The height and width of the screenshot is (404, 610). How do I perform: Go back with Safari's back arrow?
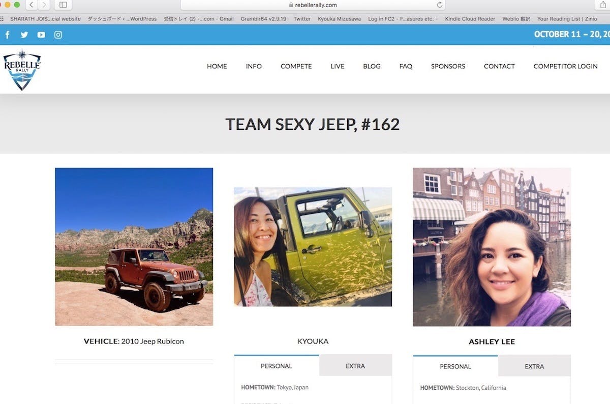[32, 5]
